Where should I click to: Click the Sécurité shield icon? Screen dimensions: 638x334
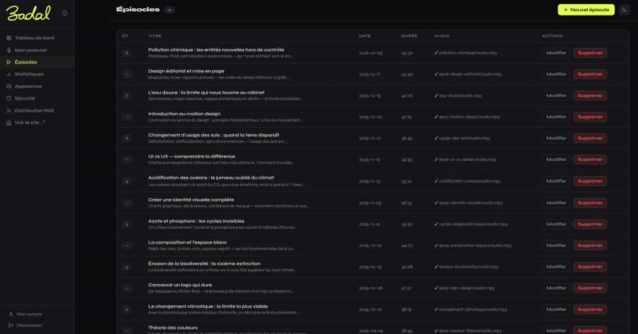tap(9, 98)
